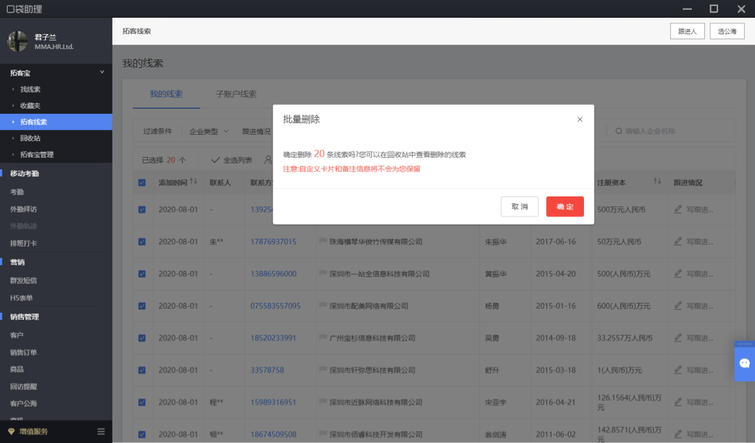
Task: Cancel batch delete with 取消 button
Action: pos(519,206)
